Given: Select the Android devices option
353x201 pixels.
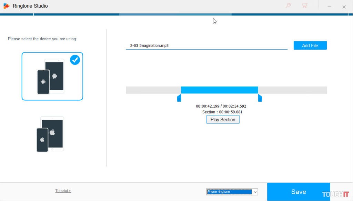Looking at the screenshot, I should 52,76.
